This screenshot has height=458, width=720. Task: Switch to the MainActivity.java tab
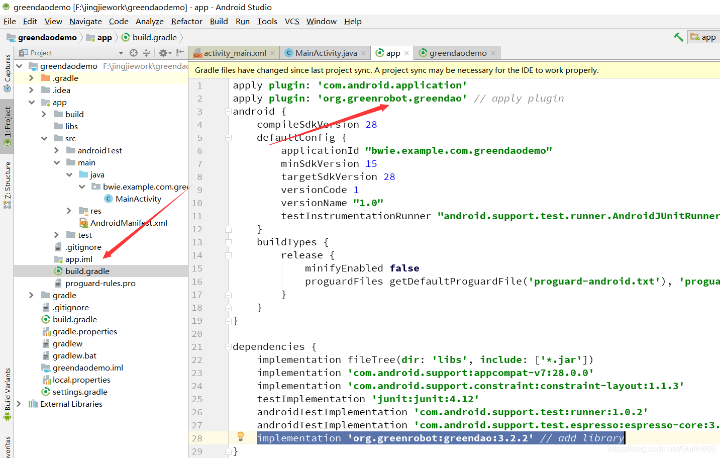(x=326, y=53)
